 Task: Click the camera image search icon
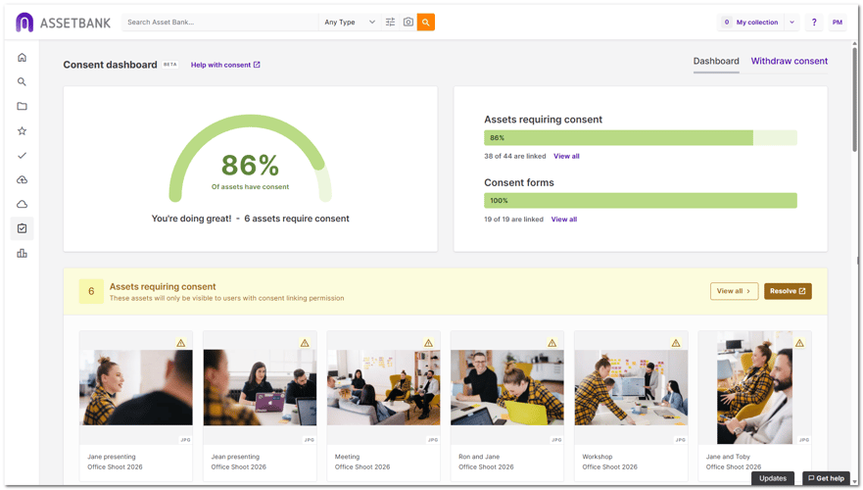pyautogui.click(x=408, y=22)
